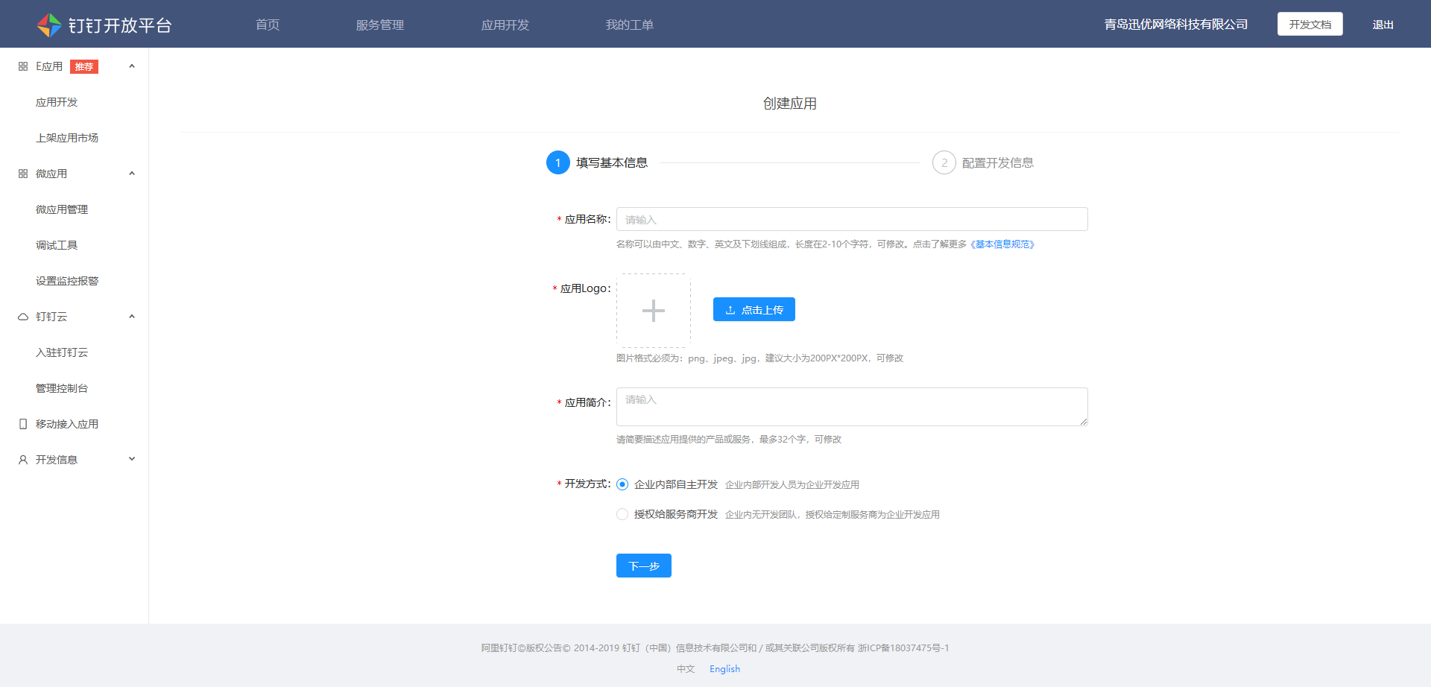The height and width of the screenshot is (687, 1431).
Task: Choose 授权给服务商开发 option
Action: [622, 514]
